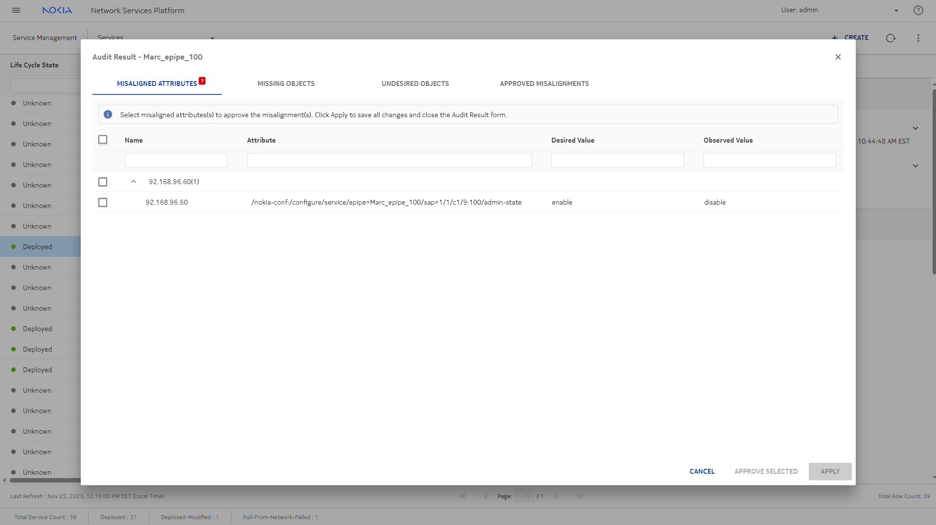
Task: Collapse the 92.168.96.60(1) group
Action: tap(134, 182)
